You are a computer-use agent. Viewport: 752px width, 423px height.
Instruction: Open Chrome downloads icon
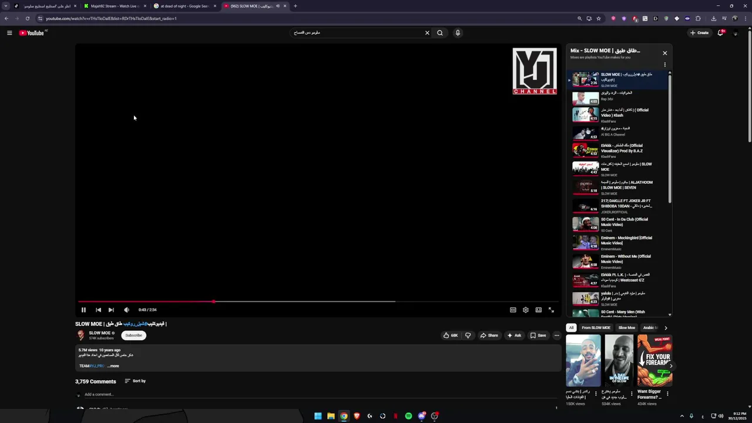714,18
